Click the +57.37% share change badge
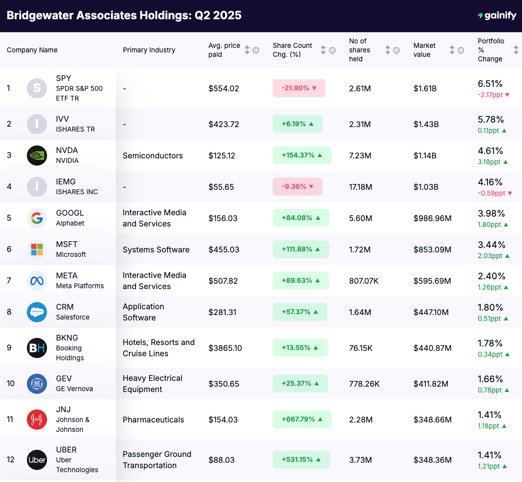522x482 pixels. (x=300, y=312)
